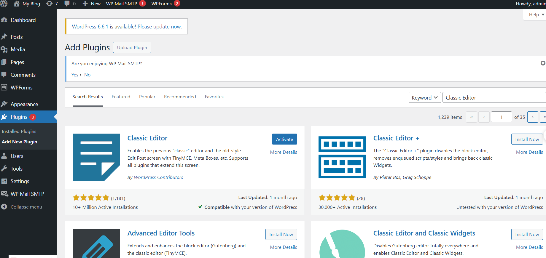Click the Classic Editor search input field

[494, 97]
